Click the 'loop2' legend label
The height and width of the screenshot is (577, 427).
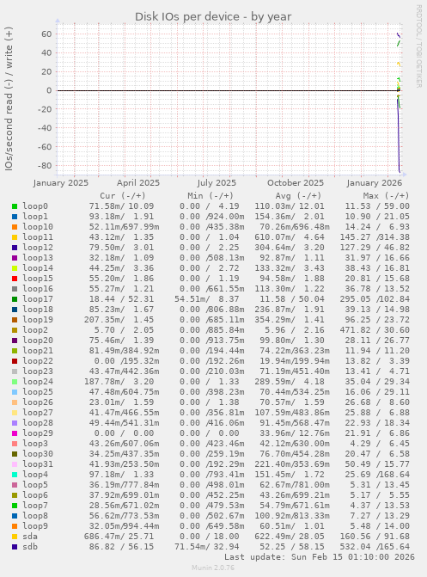click(35, 329)
